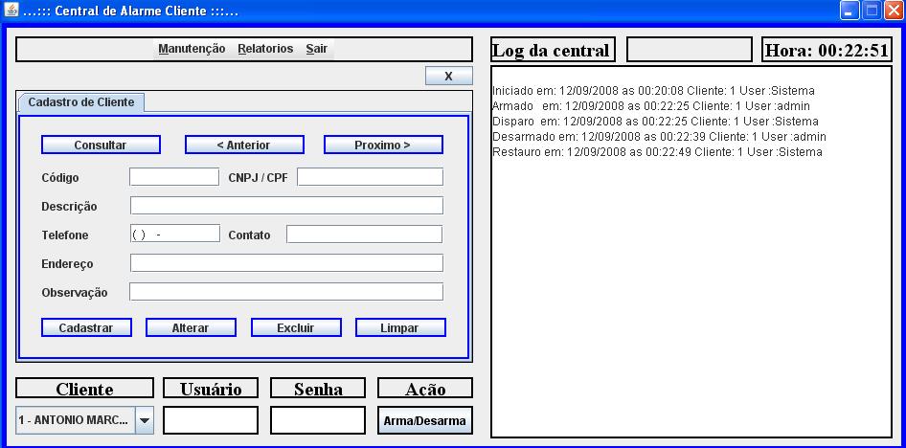Go to next record with Proximo >
The width and height of the screenshot is (906, 448).
383,145
